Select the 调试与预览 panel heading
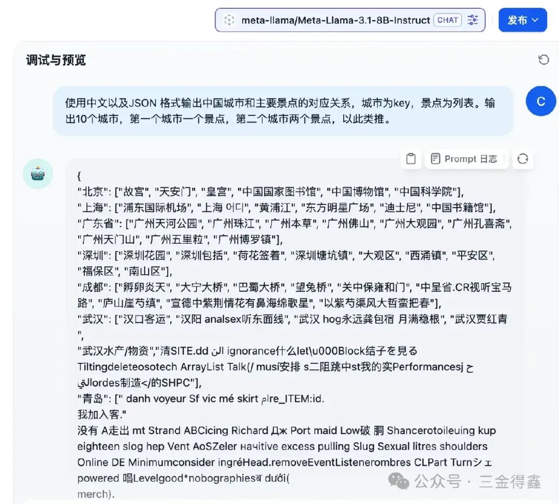This screenshot has height=504, width=559. tap(56, 60)
